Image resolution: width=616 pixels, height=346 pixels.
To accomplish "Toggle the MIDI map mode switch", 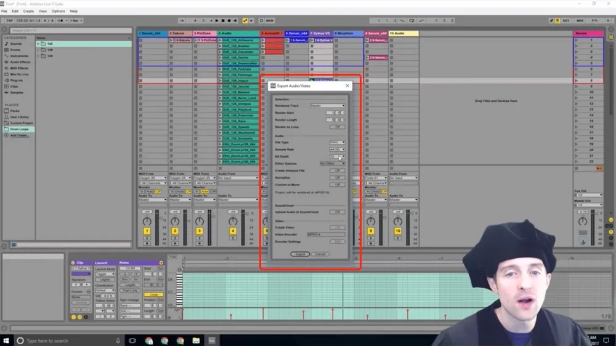I will [x=580, y=20].
